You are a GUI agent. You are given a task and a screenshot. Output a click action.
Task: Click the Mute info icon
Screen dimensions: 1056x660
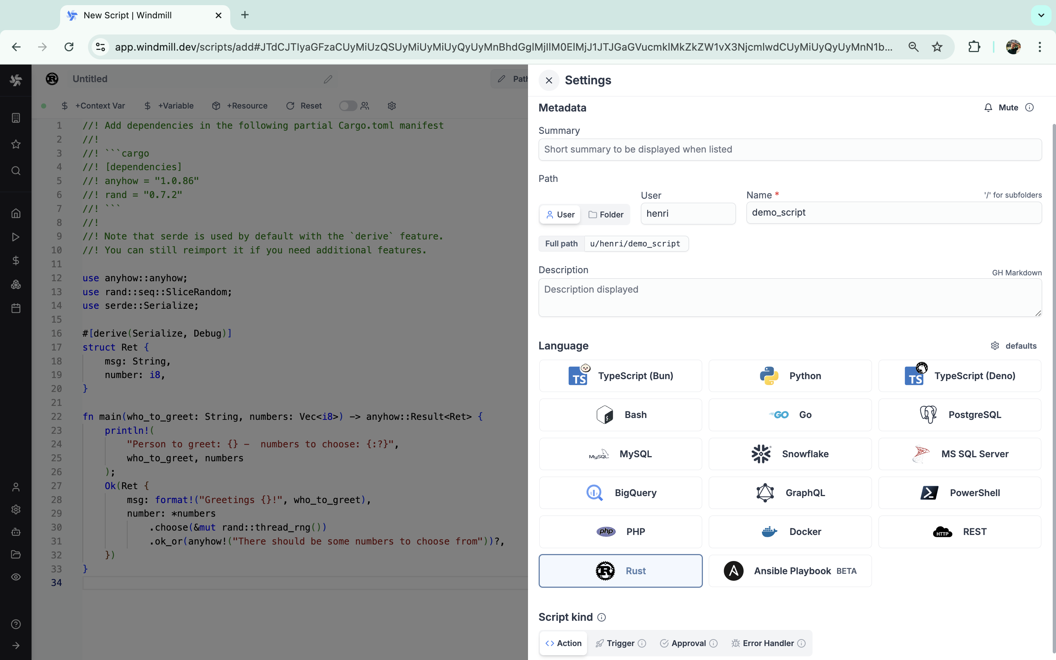[x=1029, y=107]
